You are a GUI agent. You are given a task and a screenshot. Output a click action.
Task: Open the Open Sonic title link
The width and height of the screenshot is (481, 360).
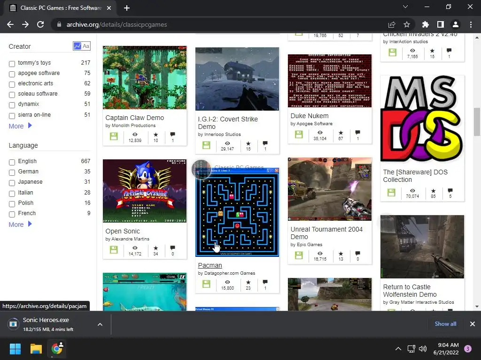(x=123, y=231)
